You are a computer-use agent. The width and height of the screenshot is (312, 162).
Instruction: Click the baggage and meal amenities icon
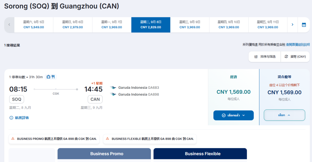51,77
